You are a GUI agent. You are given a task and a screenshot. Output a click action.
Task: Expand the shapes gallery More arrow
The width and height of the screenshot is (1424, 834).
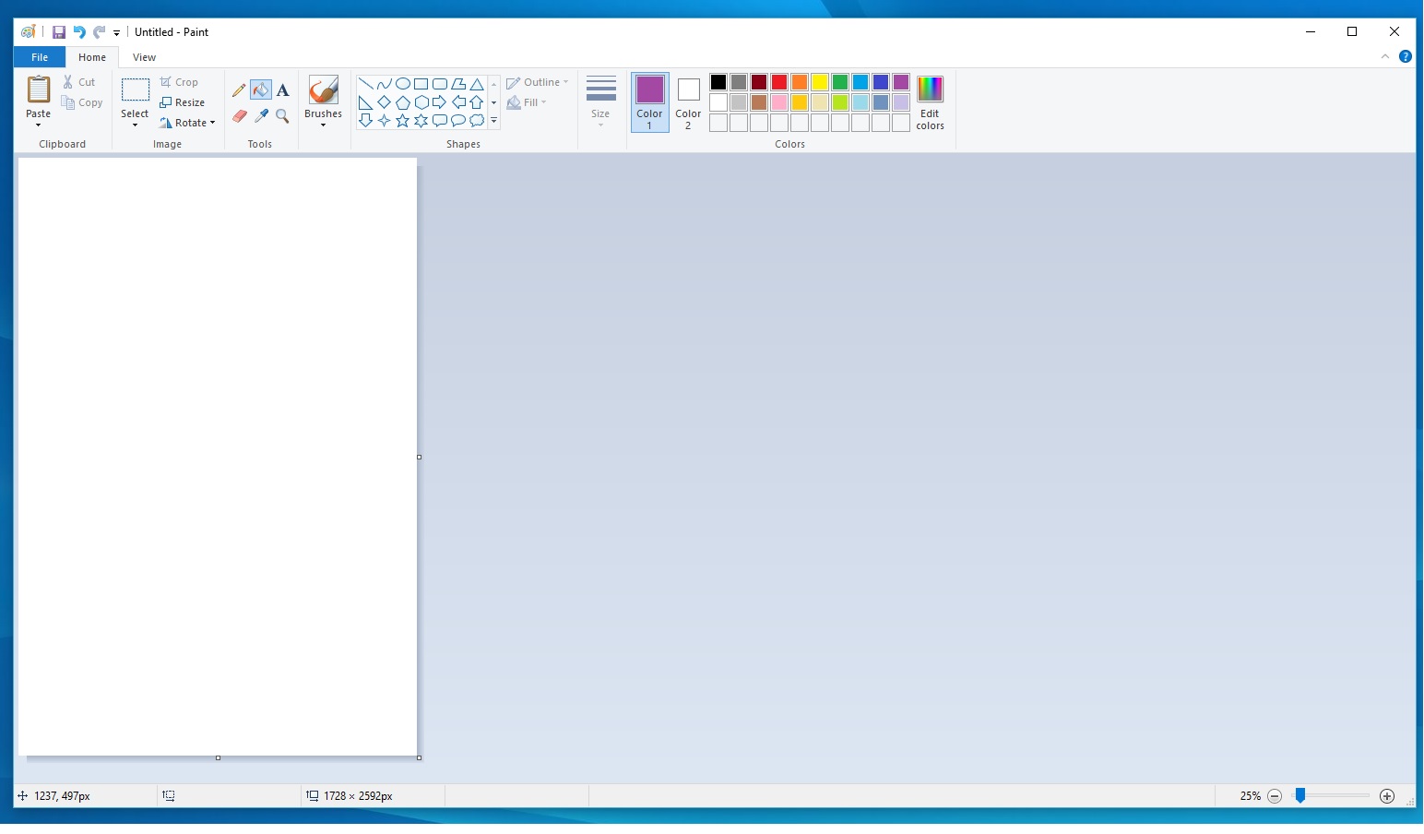(x=494, y=121)
